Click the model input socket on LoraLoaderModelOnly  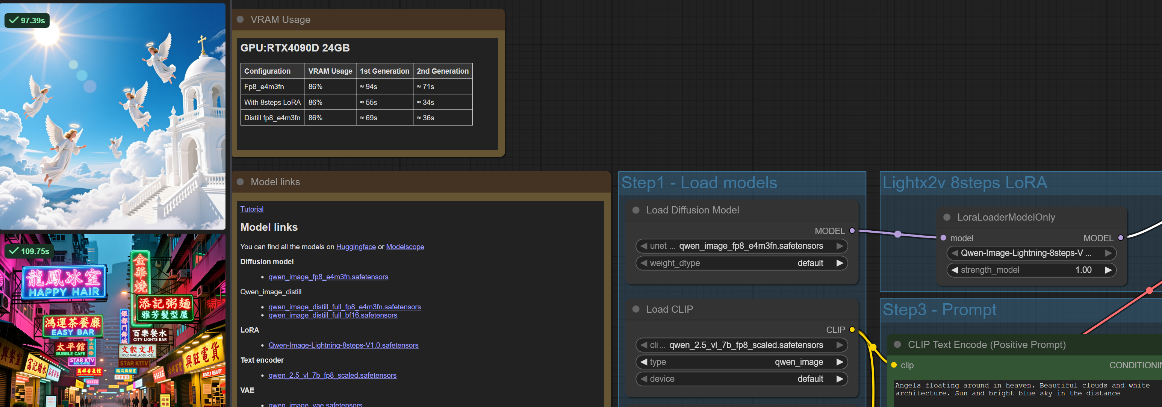coord(943,238)
